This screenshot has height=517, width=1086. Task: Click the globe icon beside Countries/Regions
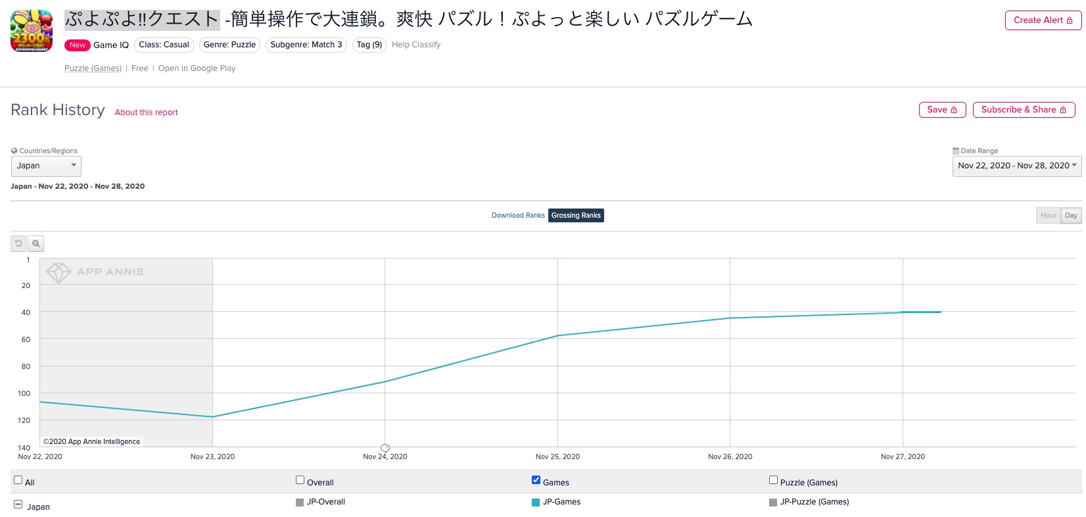pyautogui.click(x=14, y=151)
